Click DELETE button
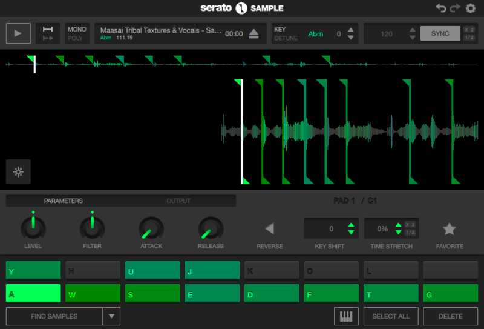Screen dimensions: 484x329 (x=450, y=316)
